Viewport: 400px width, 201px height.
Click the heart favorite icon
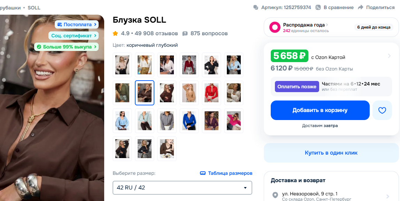(x=382, y=110)
